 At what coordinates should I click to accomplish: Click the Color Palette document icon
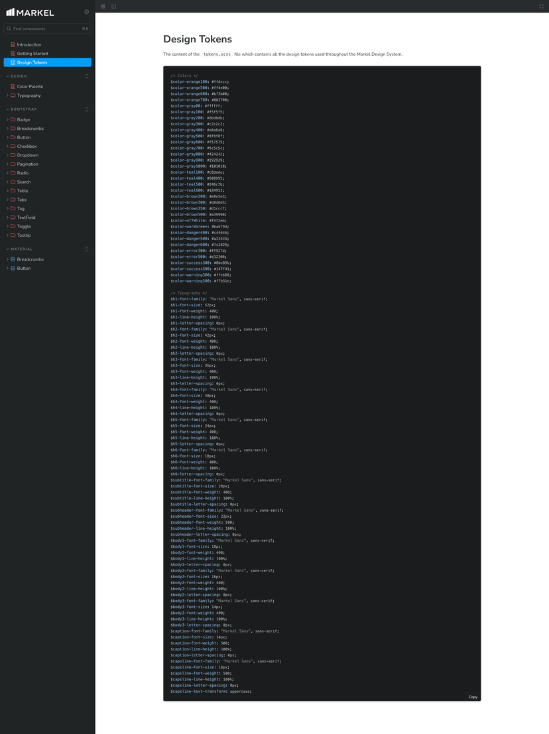coord(13,87)
